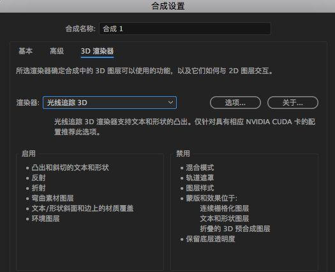Switch to the 基本 tab
The width and height of the screenshot is (335, 272).
pyautogui.click(x=26, y=51)
